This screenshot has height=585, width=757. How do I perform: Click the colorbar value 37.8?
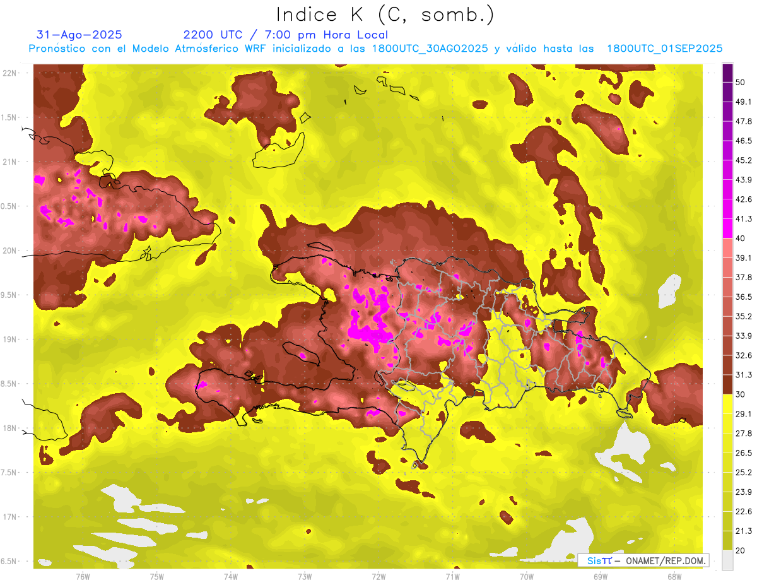pyautogui.click(x=743, y=277)
